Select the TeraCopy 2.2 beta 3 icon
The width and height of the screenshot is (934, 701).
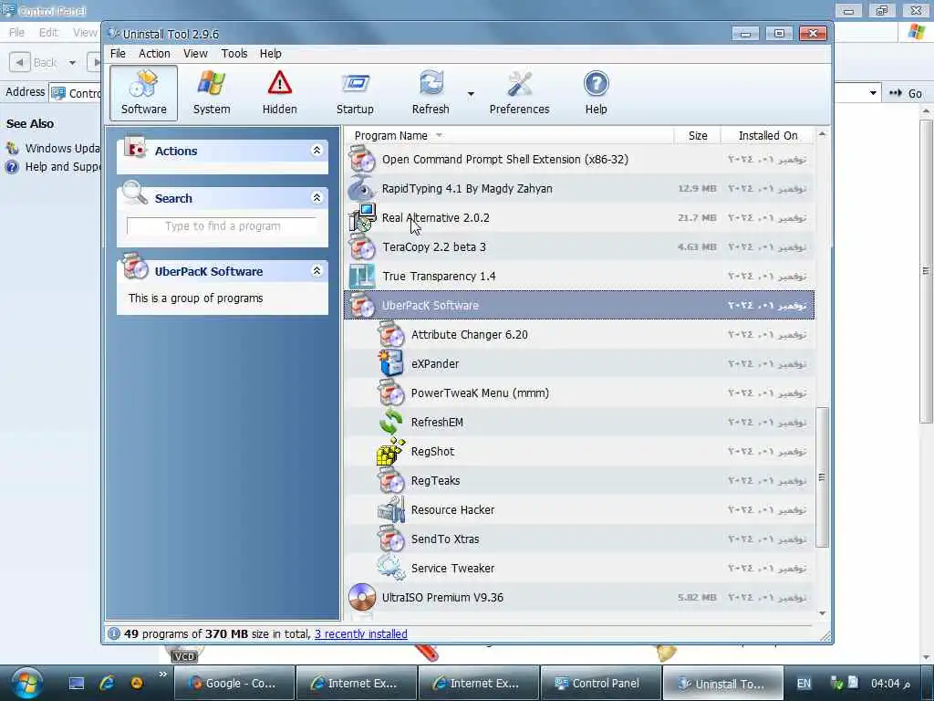pyautogui.click(x=361, y=246)
